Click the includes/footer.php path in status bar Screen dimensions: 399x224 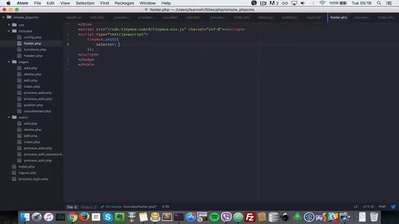coord(140,207)
